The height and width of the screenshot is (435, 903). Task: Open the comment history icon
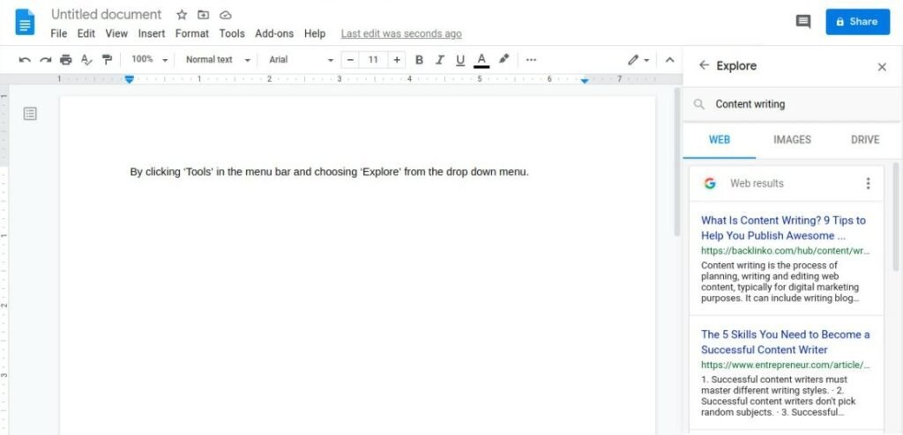click(802, 22)
